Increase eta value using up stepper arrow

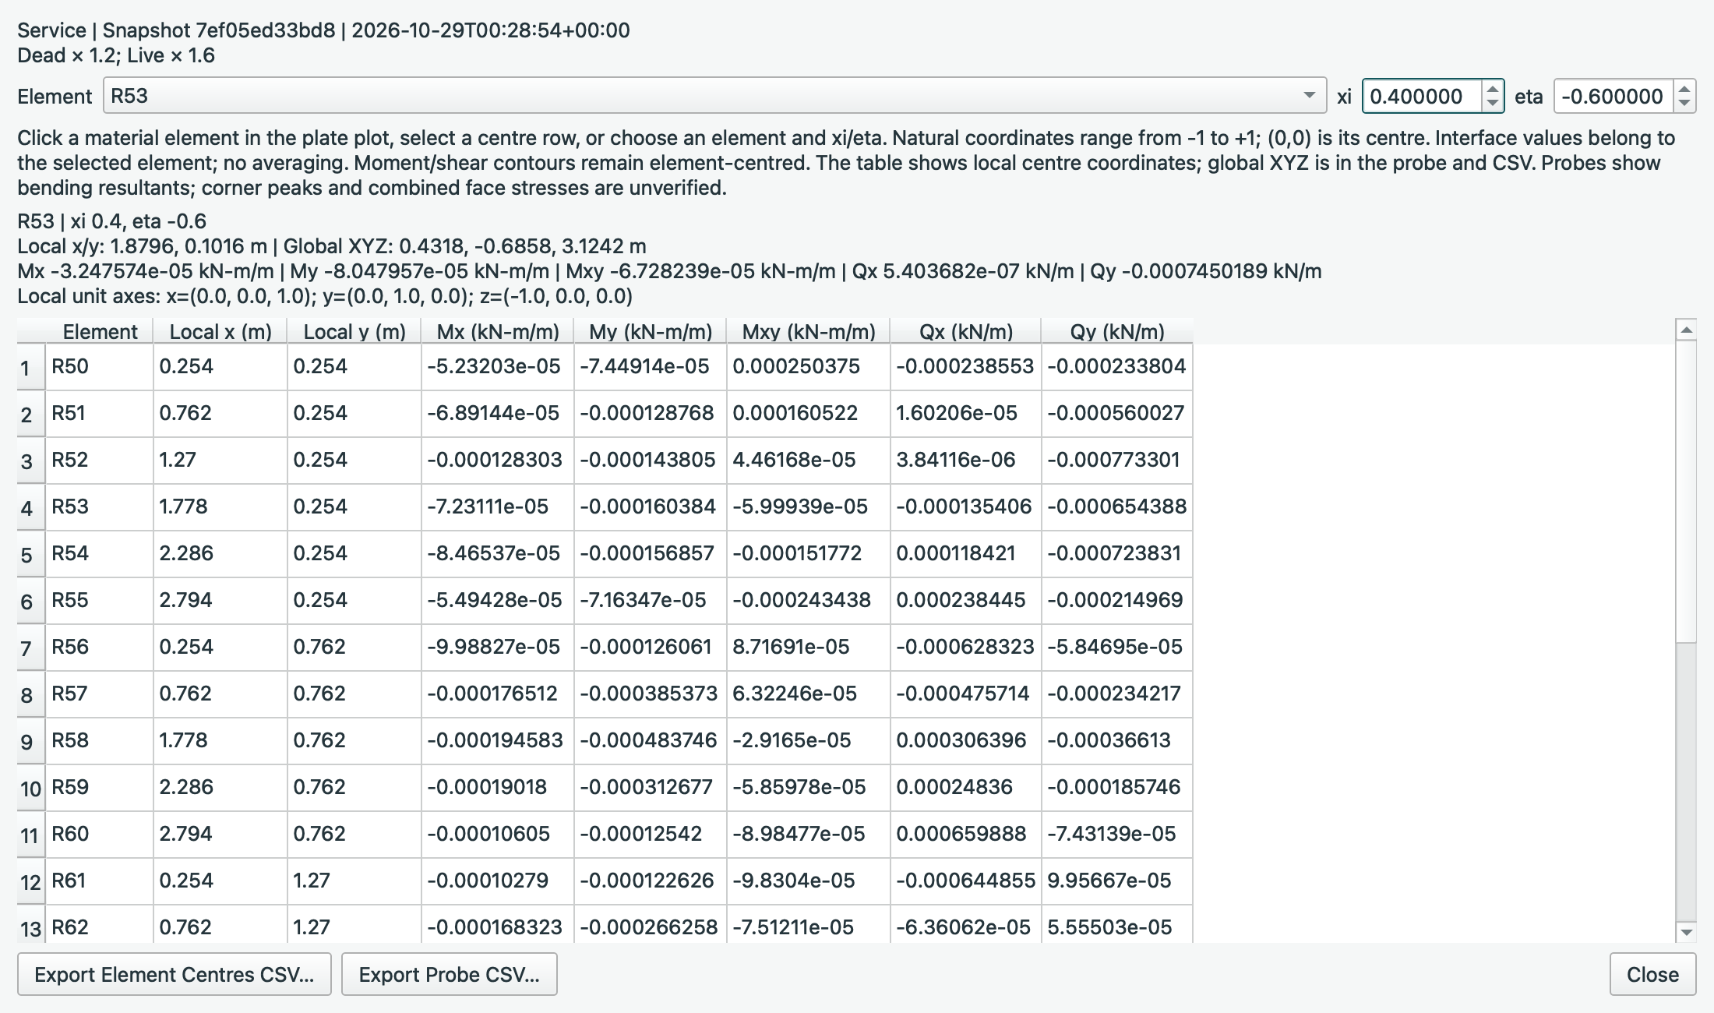click(x=1684, y=88)
